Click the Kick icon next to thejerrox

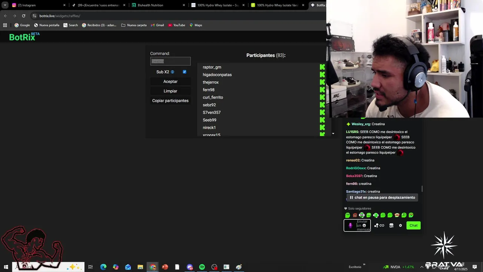click(x=322, y=82)
